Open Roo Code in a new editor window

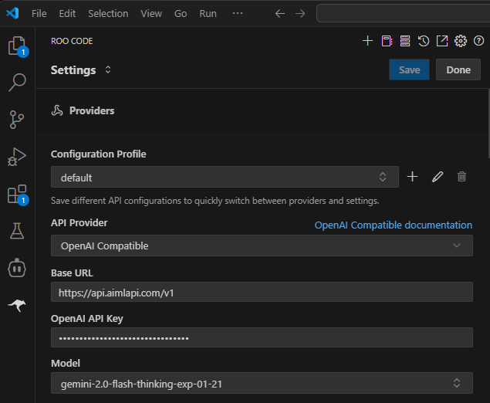(442, 41)
